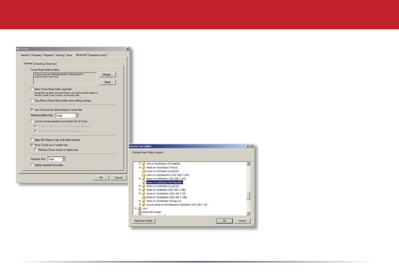The width and height of the screenshot is (399, 276).
Task: Select the Importing sub-tab under Advanced
Action: pyautogui.click(x=39, y=64)
